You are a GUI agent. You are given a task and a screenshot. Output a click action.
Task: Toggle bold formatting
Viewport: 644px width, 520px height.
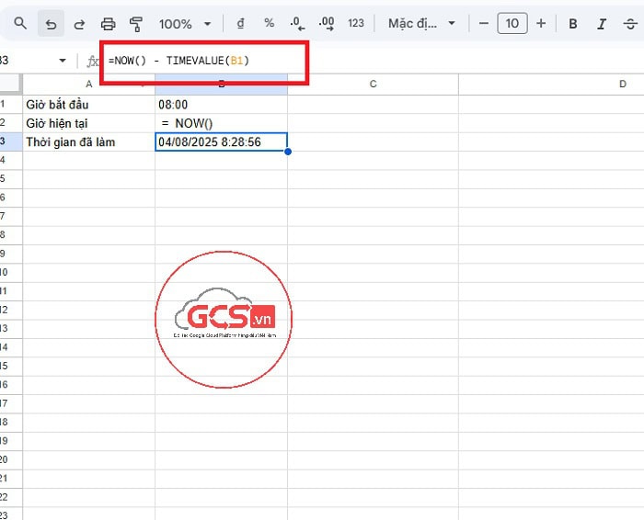pyautogui.click(x=573, y=23)
